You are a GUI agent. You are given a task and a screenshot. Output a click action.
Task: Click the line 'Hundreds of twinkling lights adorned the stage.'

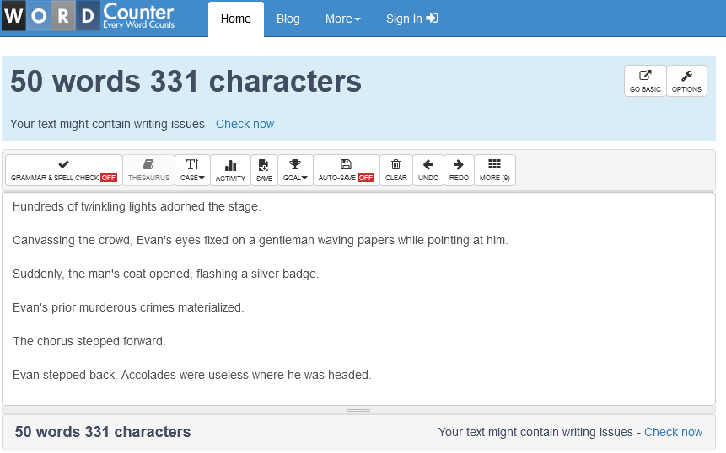tap(137, 206)
